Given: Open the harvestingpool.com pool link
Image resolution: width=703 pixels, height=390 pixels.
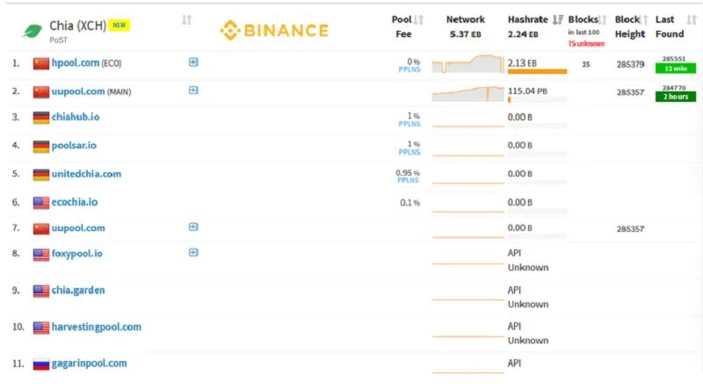Looking at the screenshot, I should [96, 327].
